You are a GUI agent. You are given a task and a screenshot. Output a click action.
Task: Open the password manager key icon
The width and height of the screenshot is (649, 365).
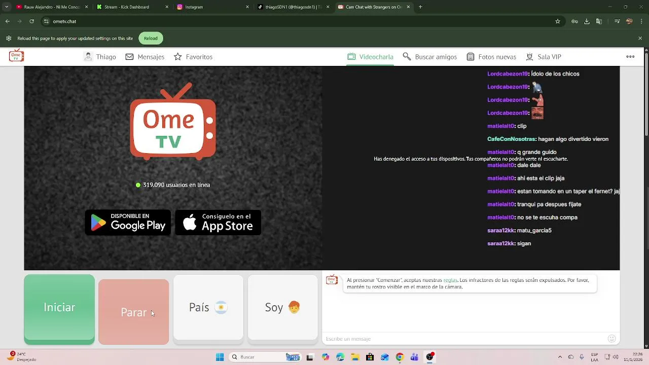click(574, 21)
